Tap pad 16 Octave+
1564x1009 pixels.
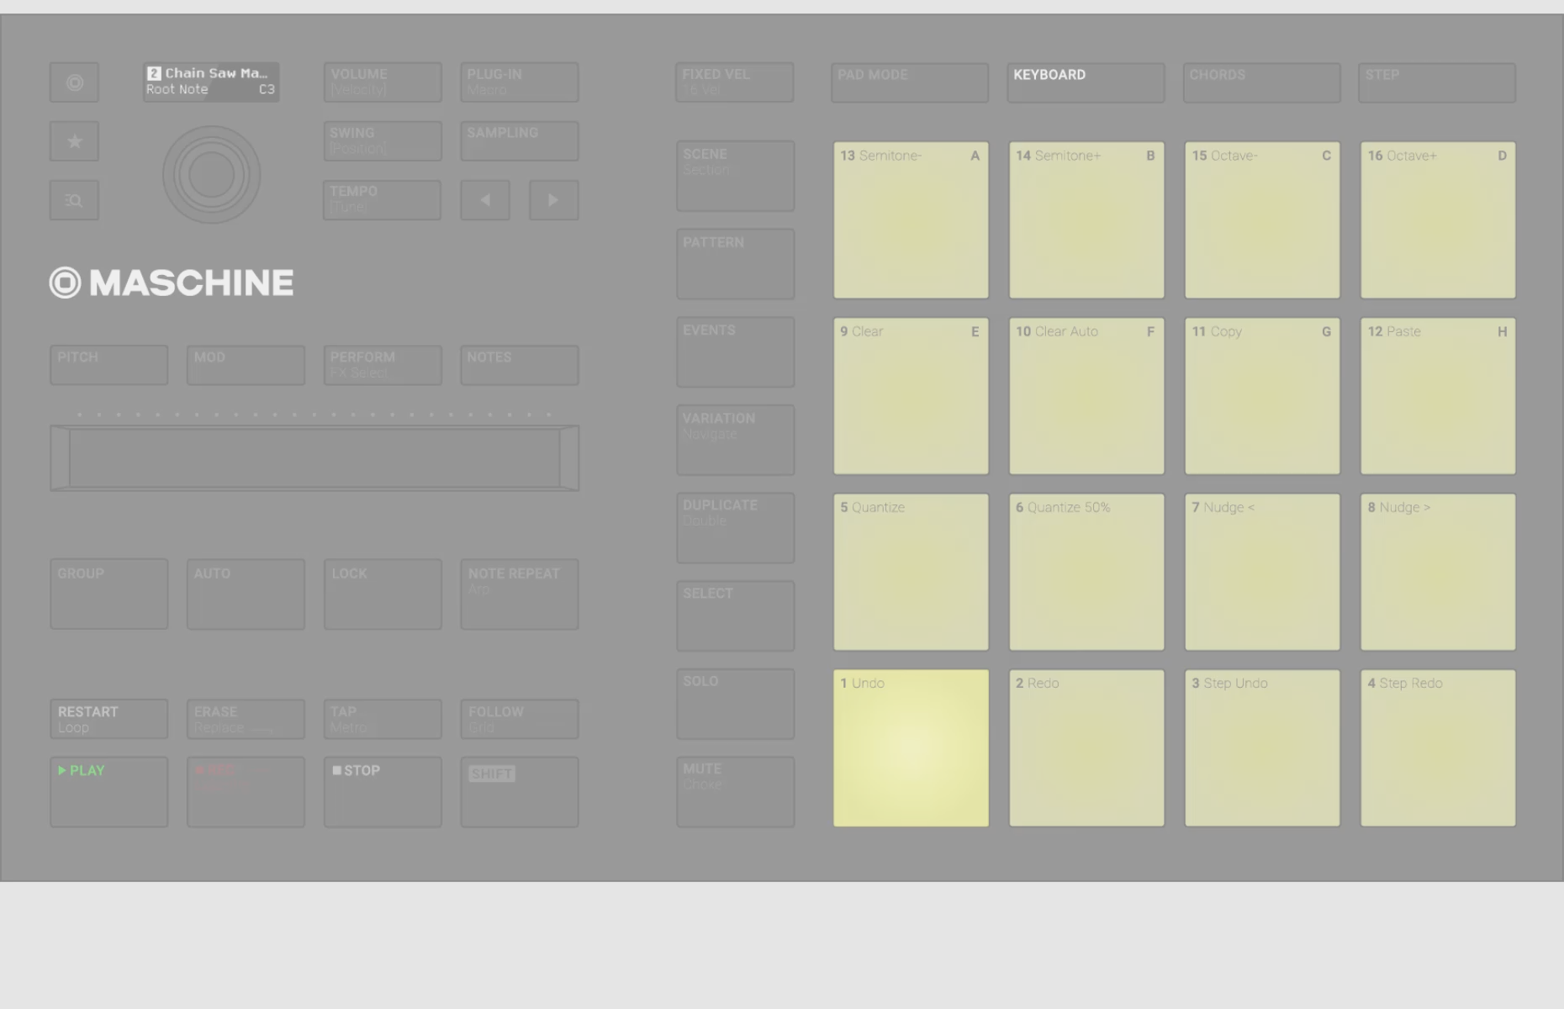(x=1438, y=220)
